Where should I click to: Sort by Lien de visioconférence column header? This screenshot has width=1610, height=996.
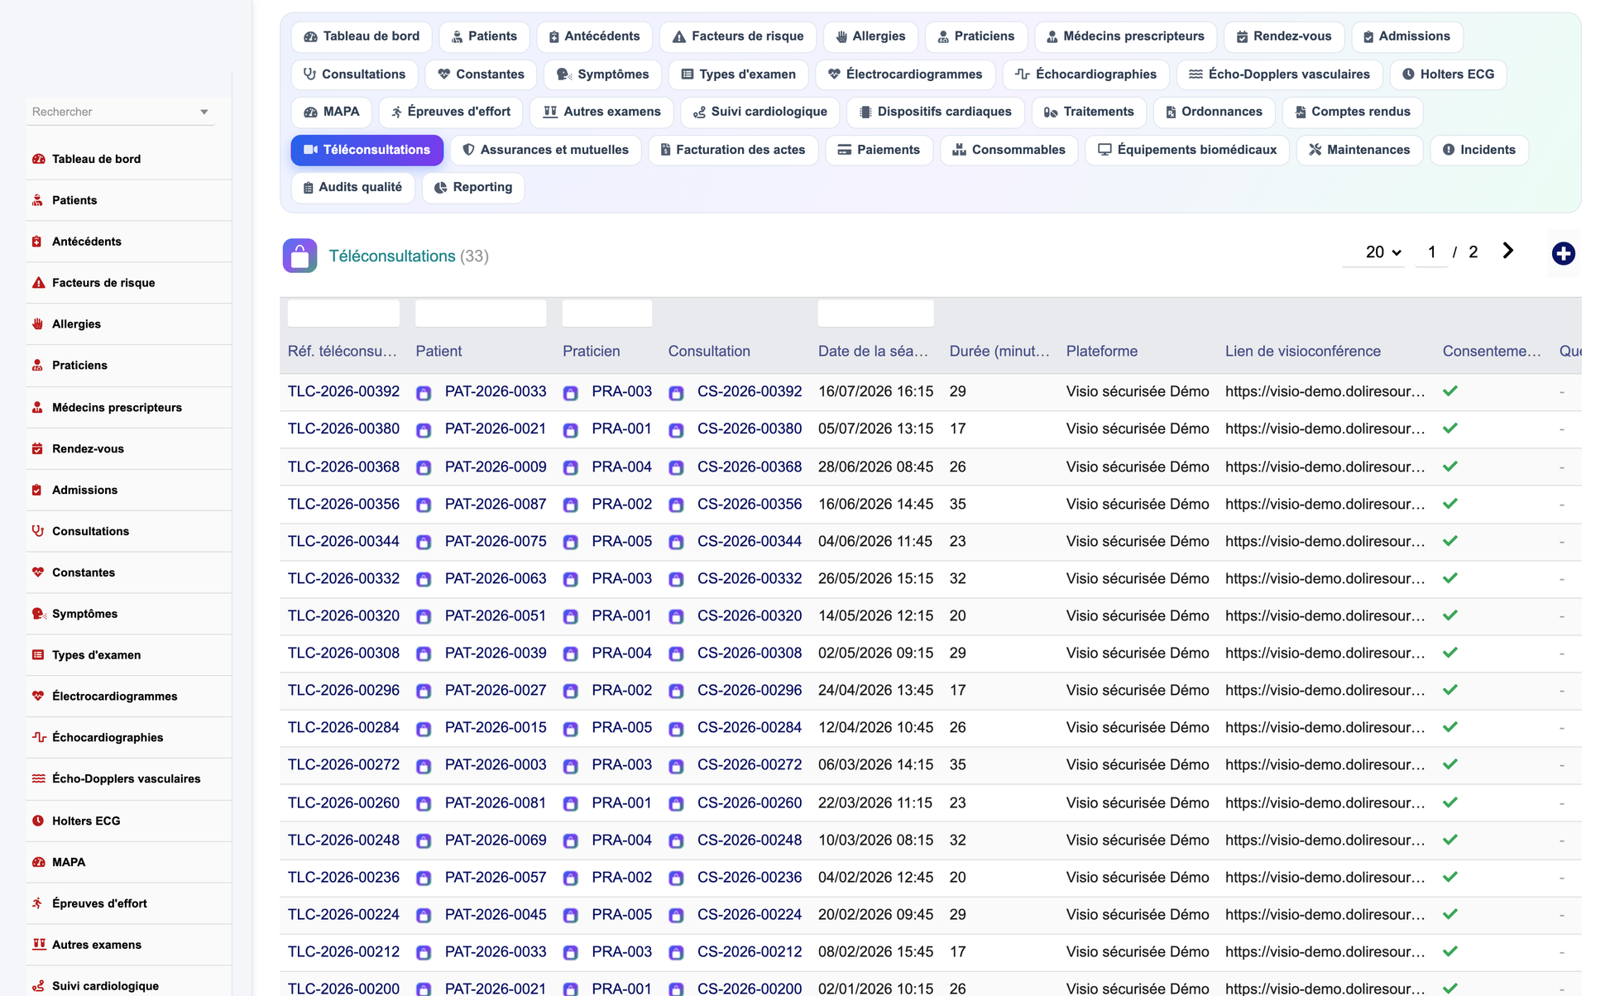tap(1303, 351)
